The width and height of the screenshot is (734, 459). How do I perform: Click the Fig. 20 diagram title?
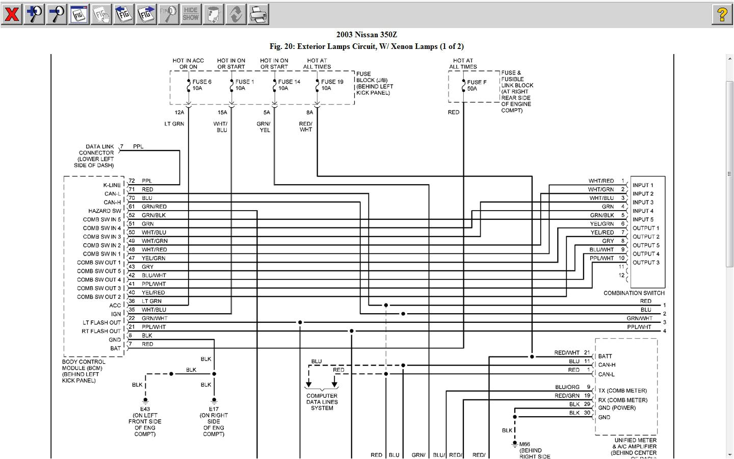point(366,46)
